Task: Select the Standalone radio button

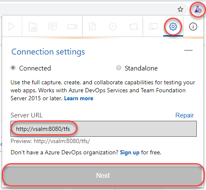Action: [x=119, y=68]
